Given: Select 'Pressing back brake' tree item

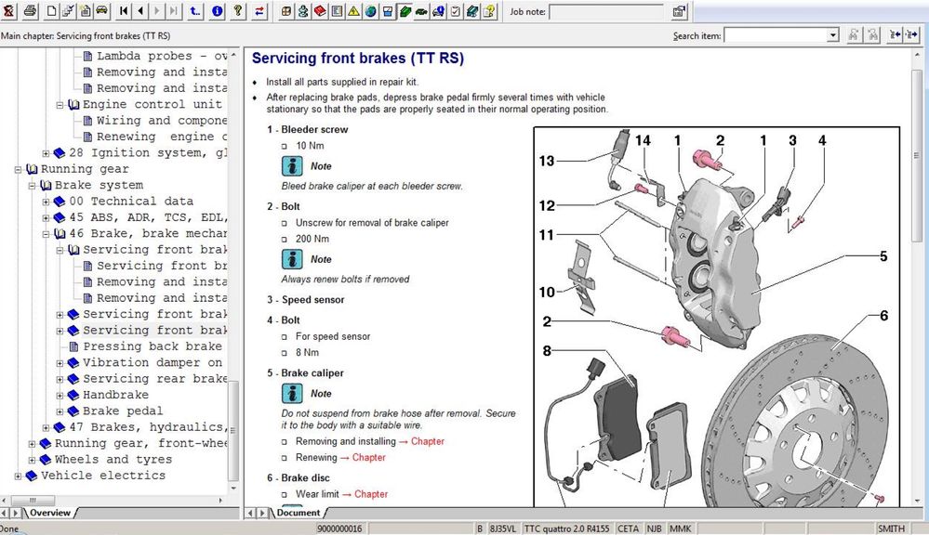Looking at the screenshot, I should 153,346.
